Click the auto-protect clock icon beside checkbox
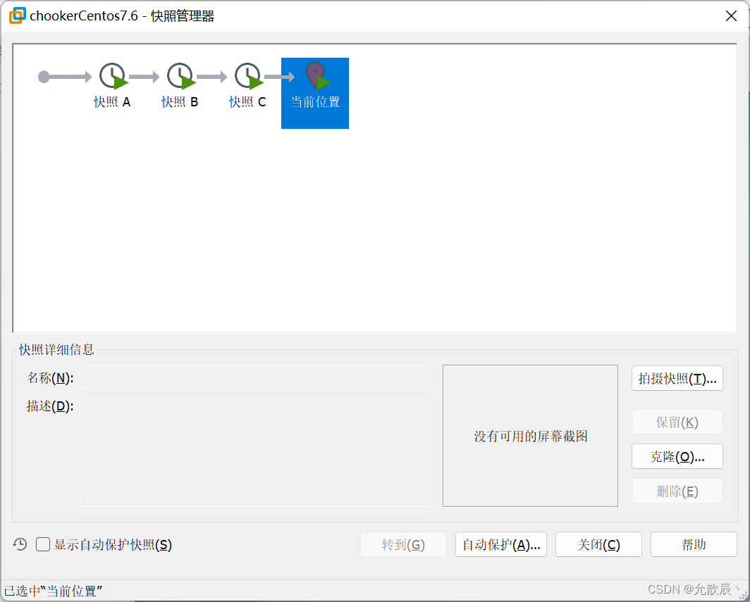Screen dimensions: 750x602 20,544
